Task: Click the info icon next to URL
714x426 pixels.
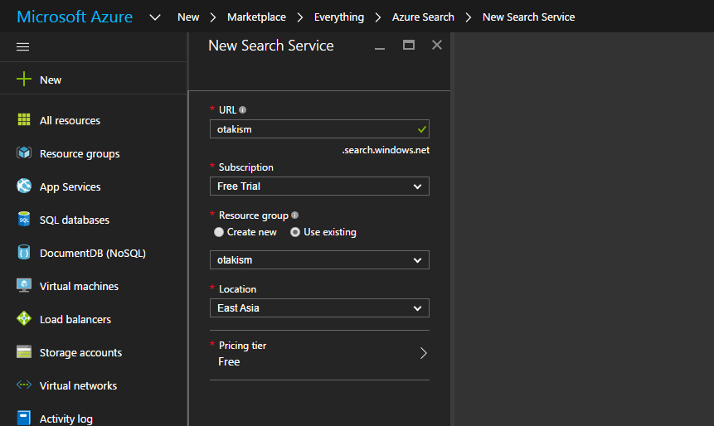Action: tap(243, 109)
